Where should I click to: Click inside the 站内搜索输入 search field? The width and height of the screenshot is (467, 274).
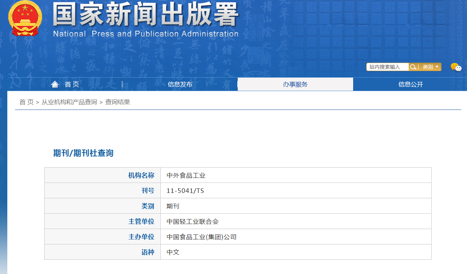387,67
